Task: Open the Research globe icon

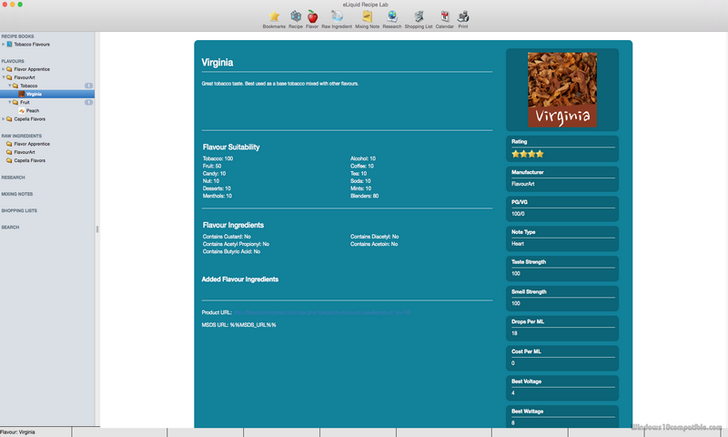Action: (x=391, y=16)
